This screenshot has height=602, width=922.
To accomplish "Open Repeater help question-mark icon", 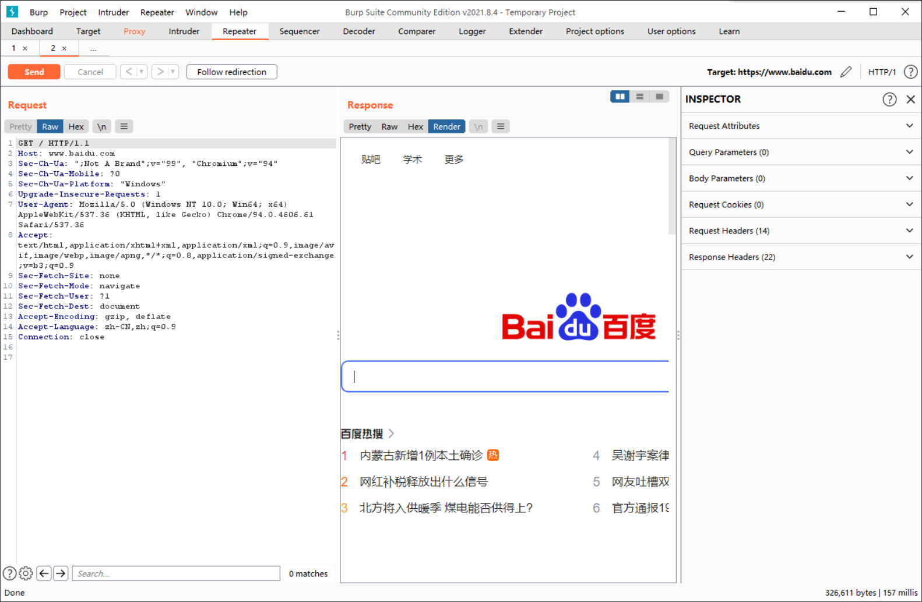I will click(x=910, y=72).
